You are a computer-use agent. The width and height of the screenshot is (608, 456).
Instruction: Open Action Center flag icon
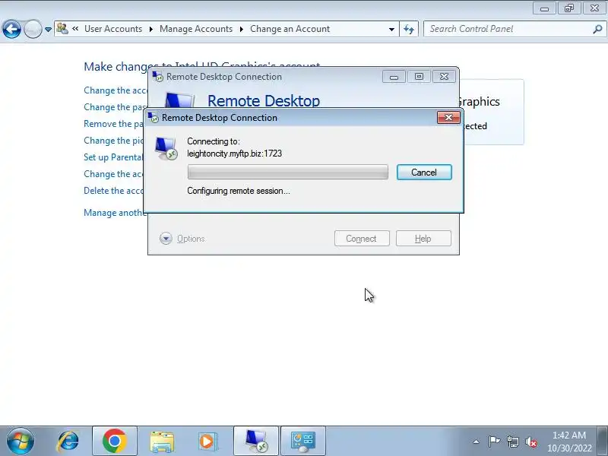[x=494, y=442]
